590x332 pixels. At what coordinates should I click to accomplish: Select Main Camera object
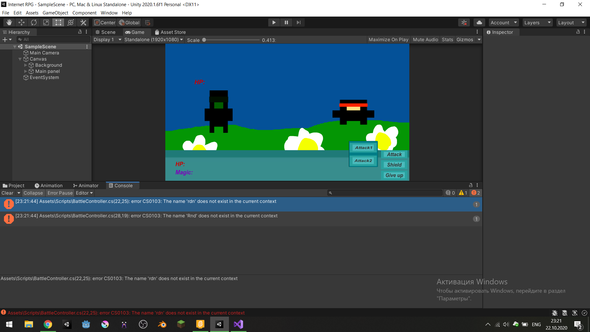click(x=44, y=53)
